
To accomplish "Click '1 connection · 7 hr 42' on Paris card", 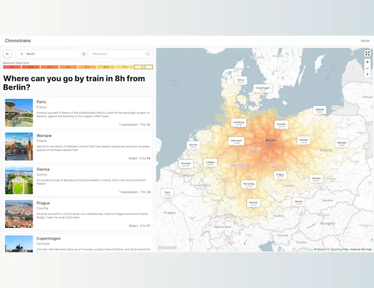I will pos(135,125).
